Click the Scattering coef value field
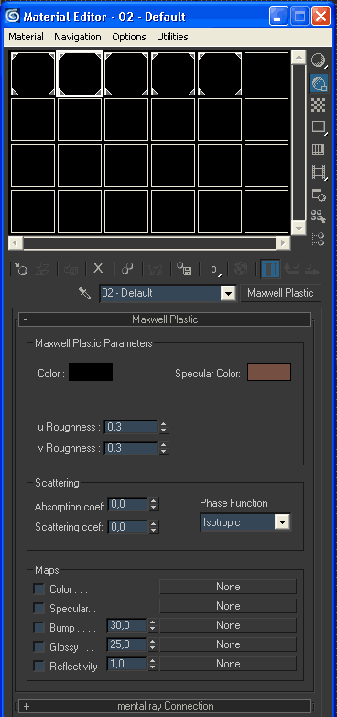This screenshot has height=717, width=337. (x=127, y=527)
